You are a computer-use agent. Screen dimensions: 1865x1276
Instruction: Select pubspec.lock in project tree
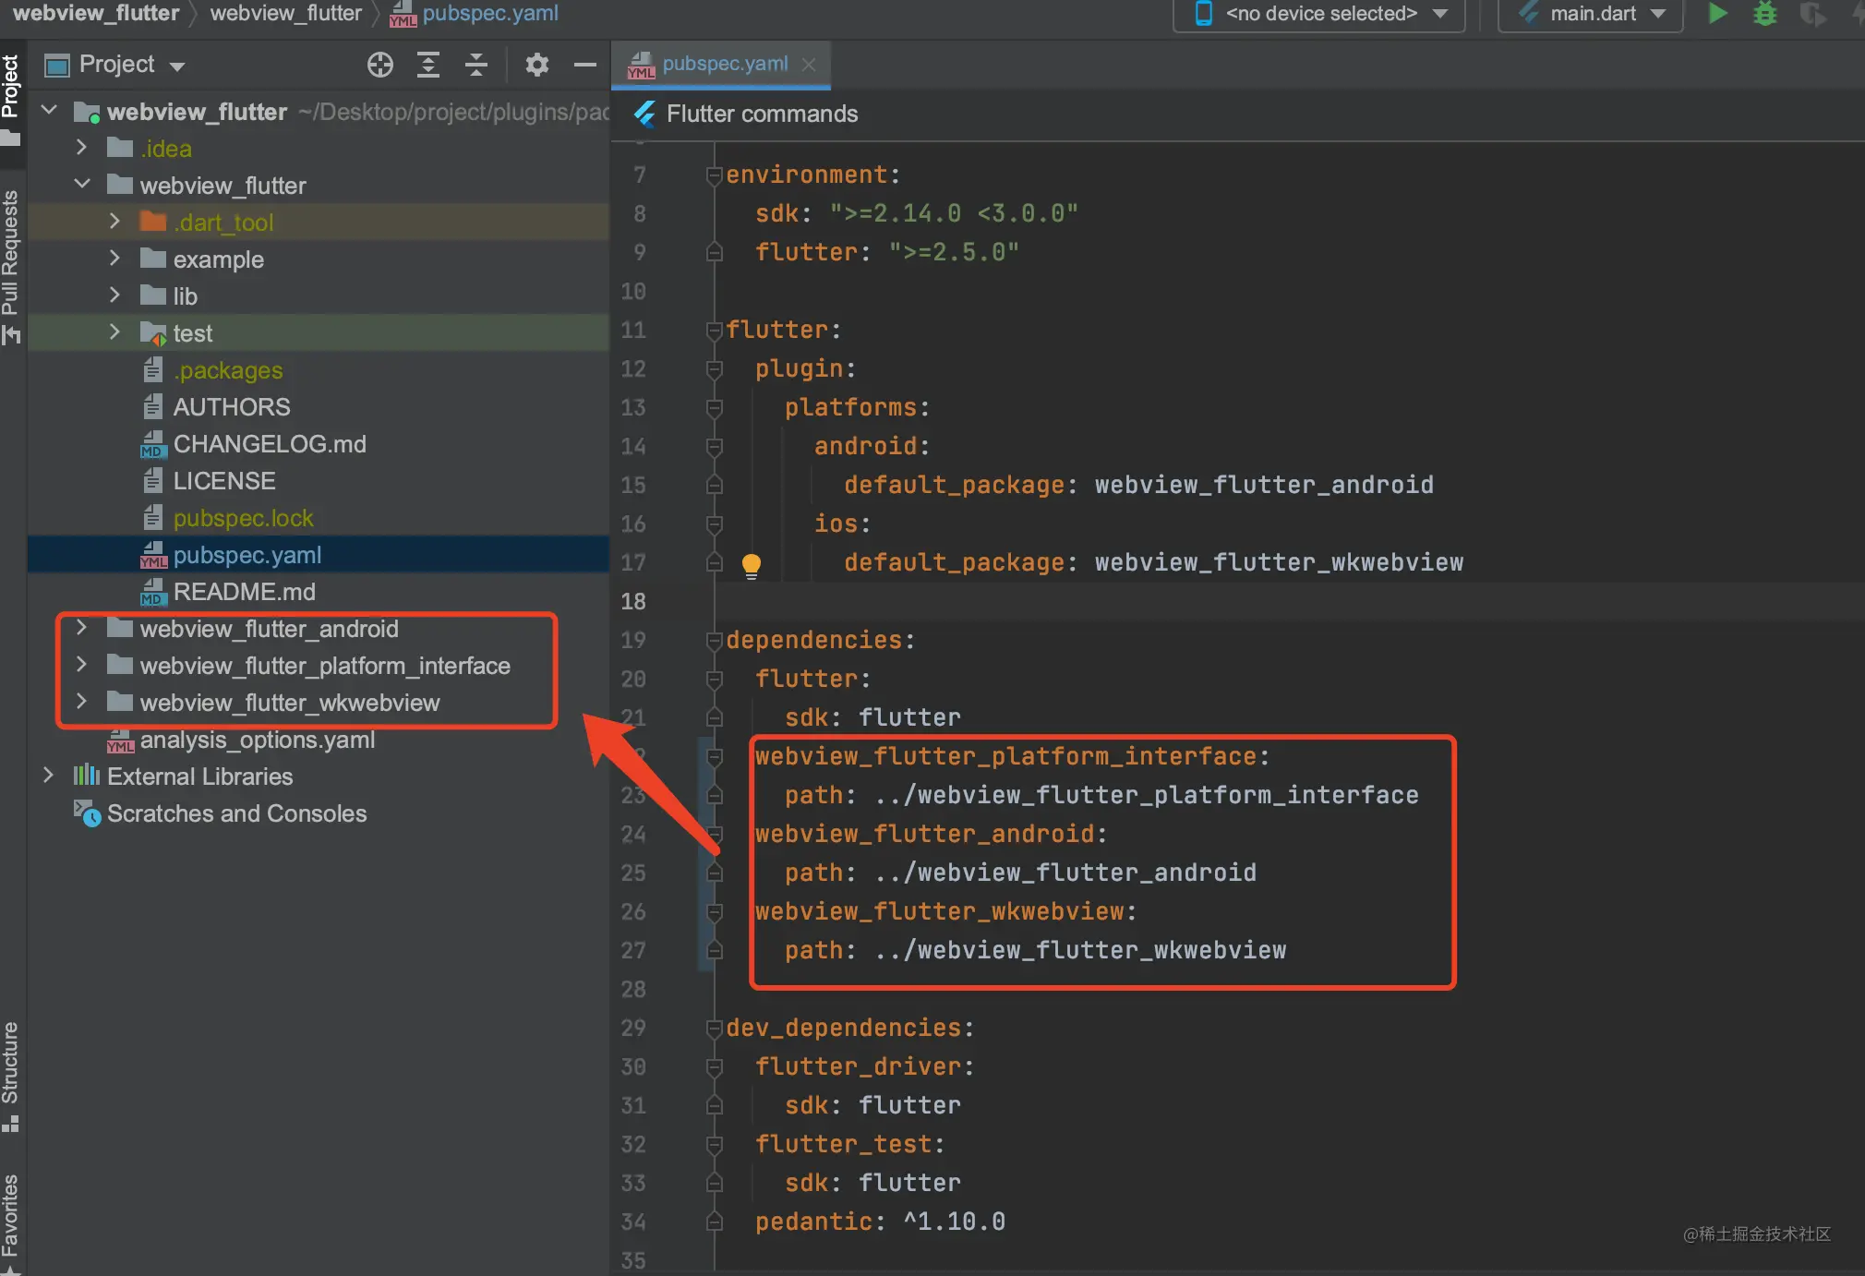[x=243, y=518]
